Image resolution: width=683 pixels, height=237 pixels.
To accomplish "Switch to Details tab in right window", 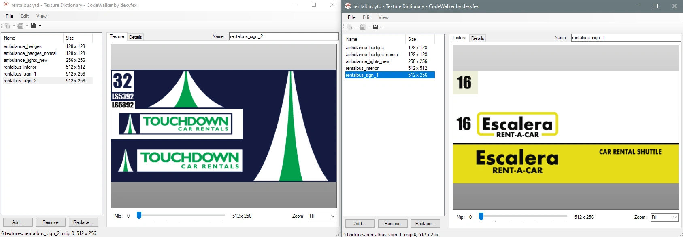I will point(478,38).
